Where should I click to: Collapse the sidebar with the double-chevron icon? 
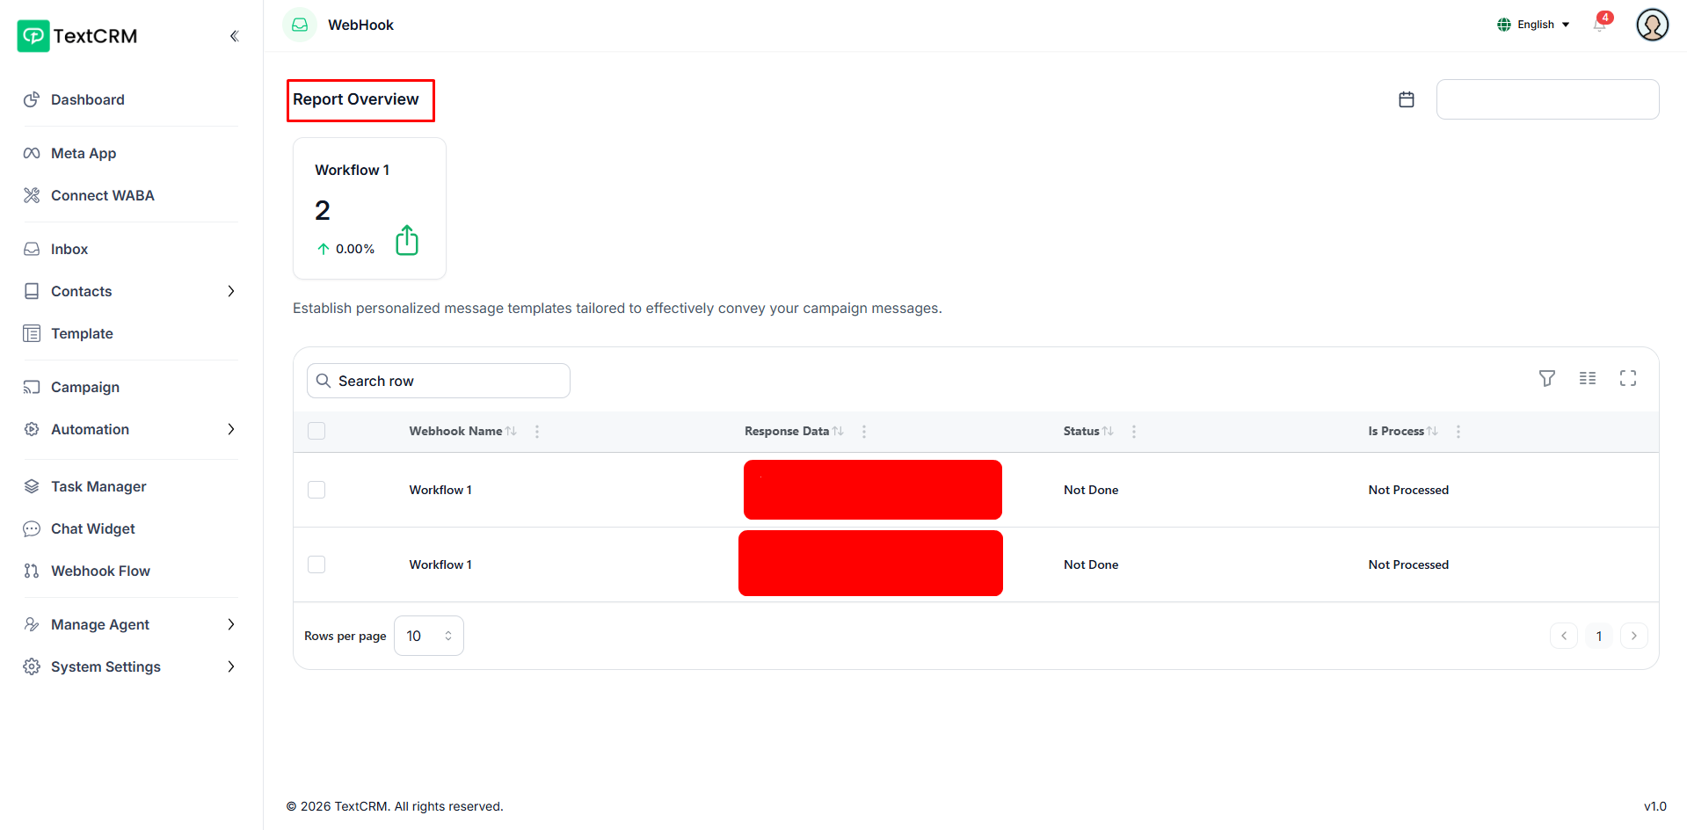[234, 36]
